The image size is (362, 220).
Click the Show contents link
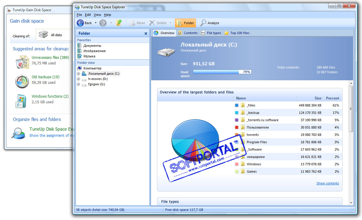[x=328, y=183]
